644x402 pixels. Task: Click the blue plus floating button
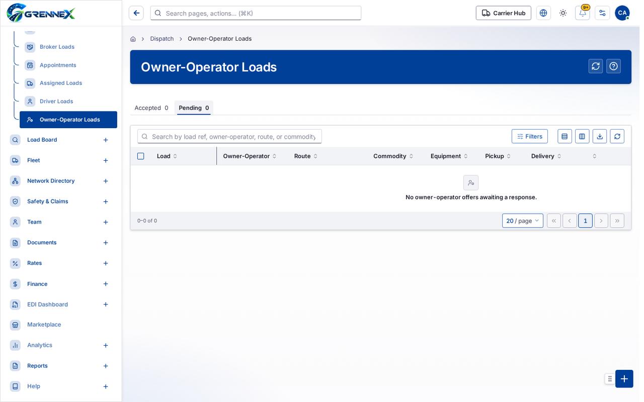click(x=624, y=379)
